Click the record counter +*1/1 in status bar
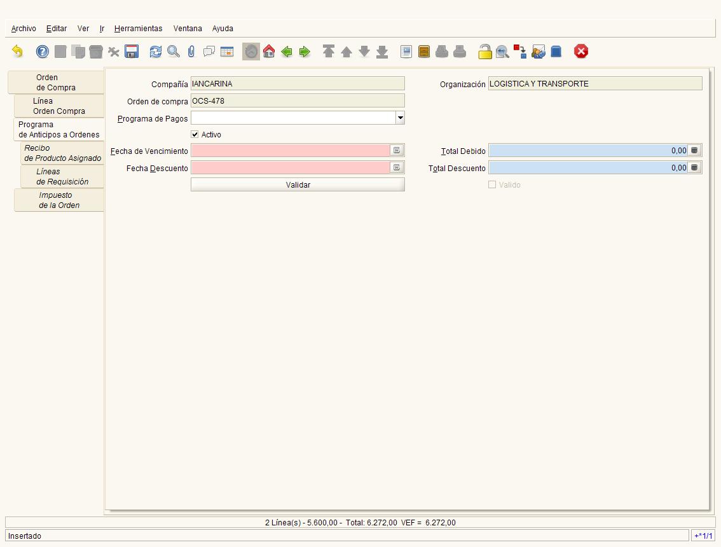The height and width of the screenshot is (547, 721). coord(703,536)
